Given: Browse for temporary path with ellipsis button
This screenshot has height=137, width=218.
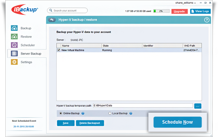Looking at the screenshot, I should (x=198, y=106).
